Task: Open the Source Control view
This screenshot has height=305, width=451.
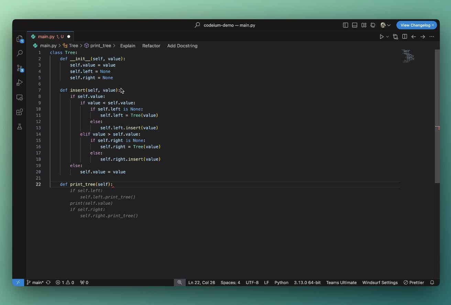Action: 20,68
